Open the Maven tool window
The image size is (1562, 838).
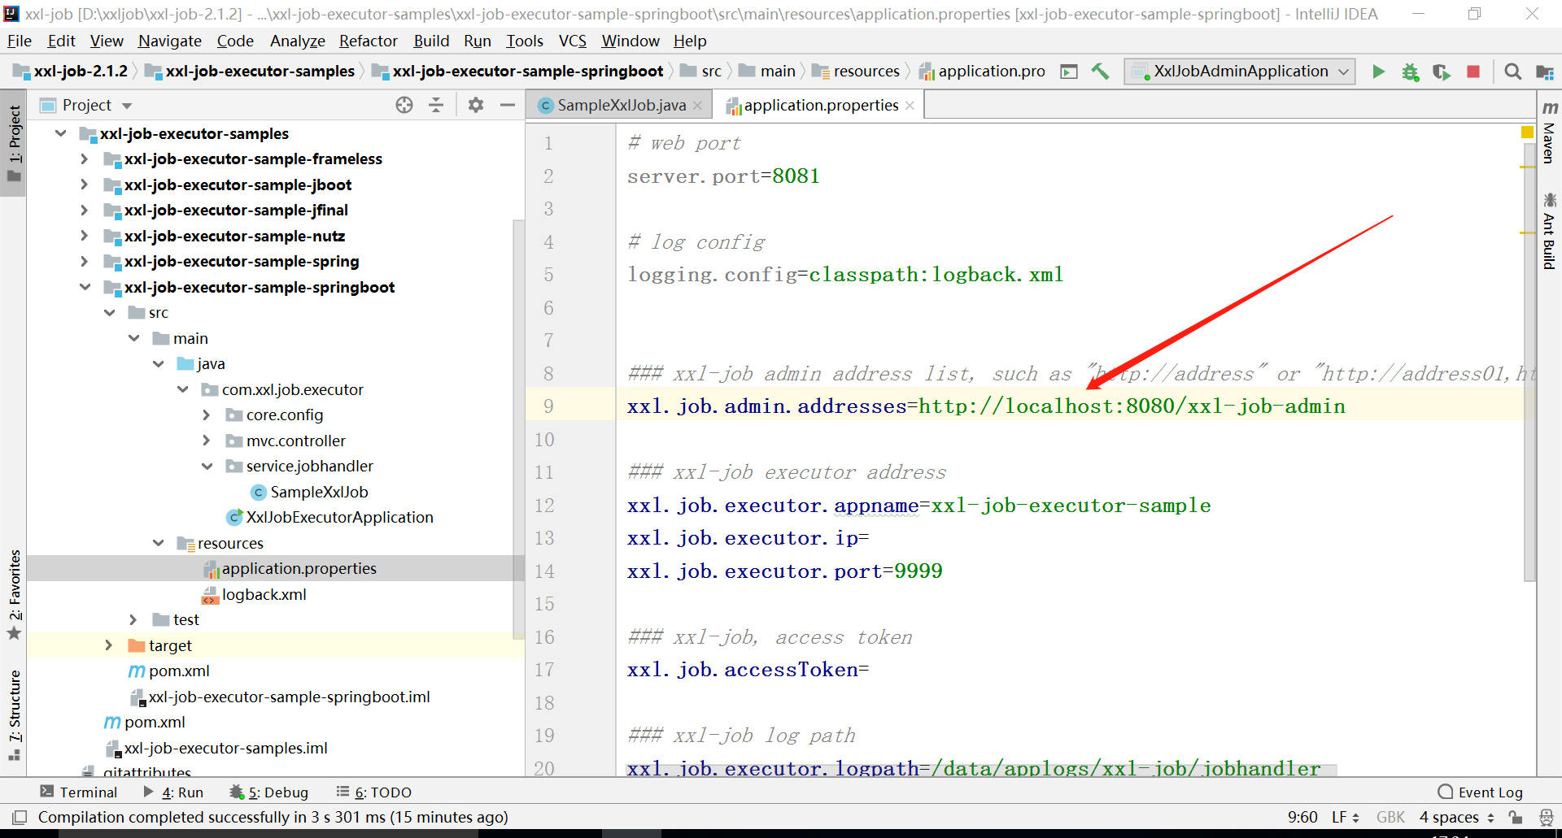1549,134
